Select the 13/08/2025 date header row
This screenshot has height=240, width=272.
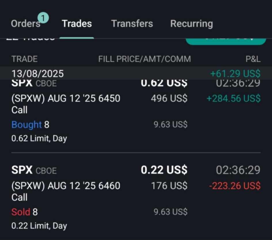tap(136, 73)
